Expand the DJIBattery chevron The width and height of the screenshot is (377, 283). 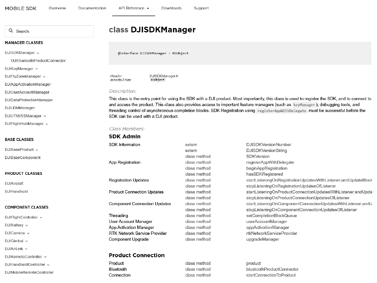click(27, 226)
